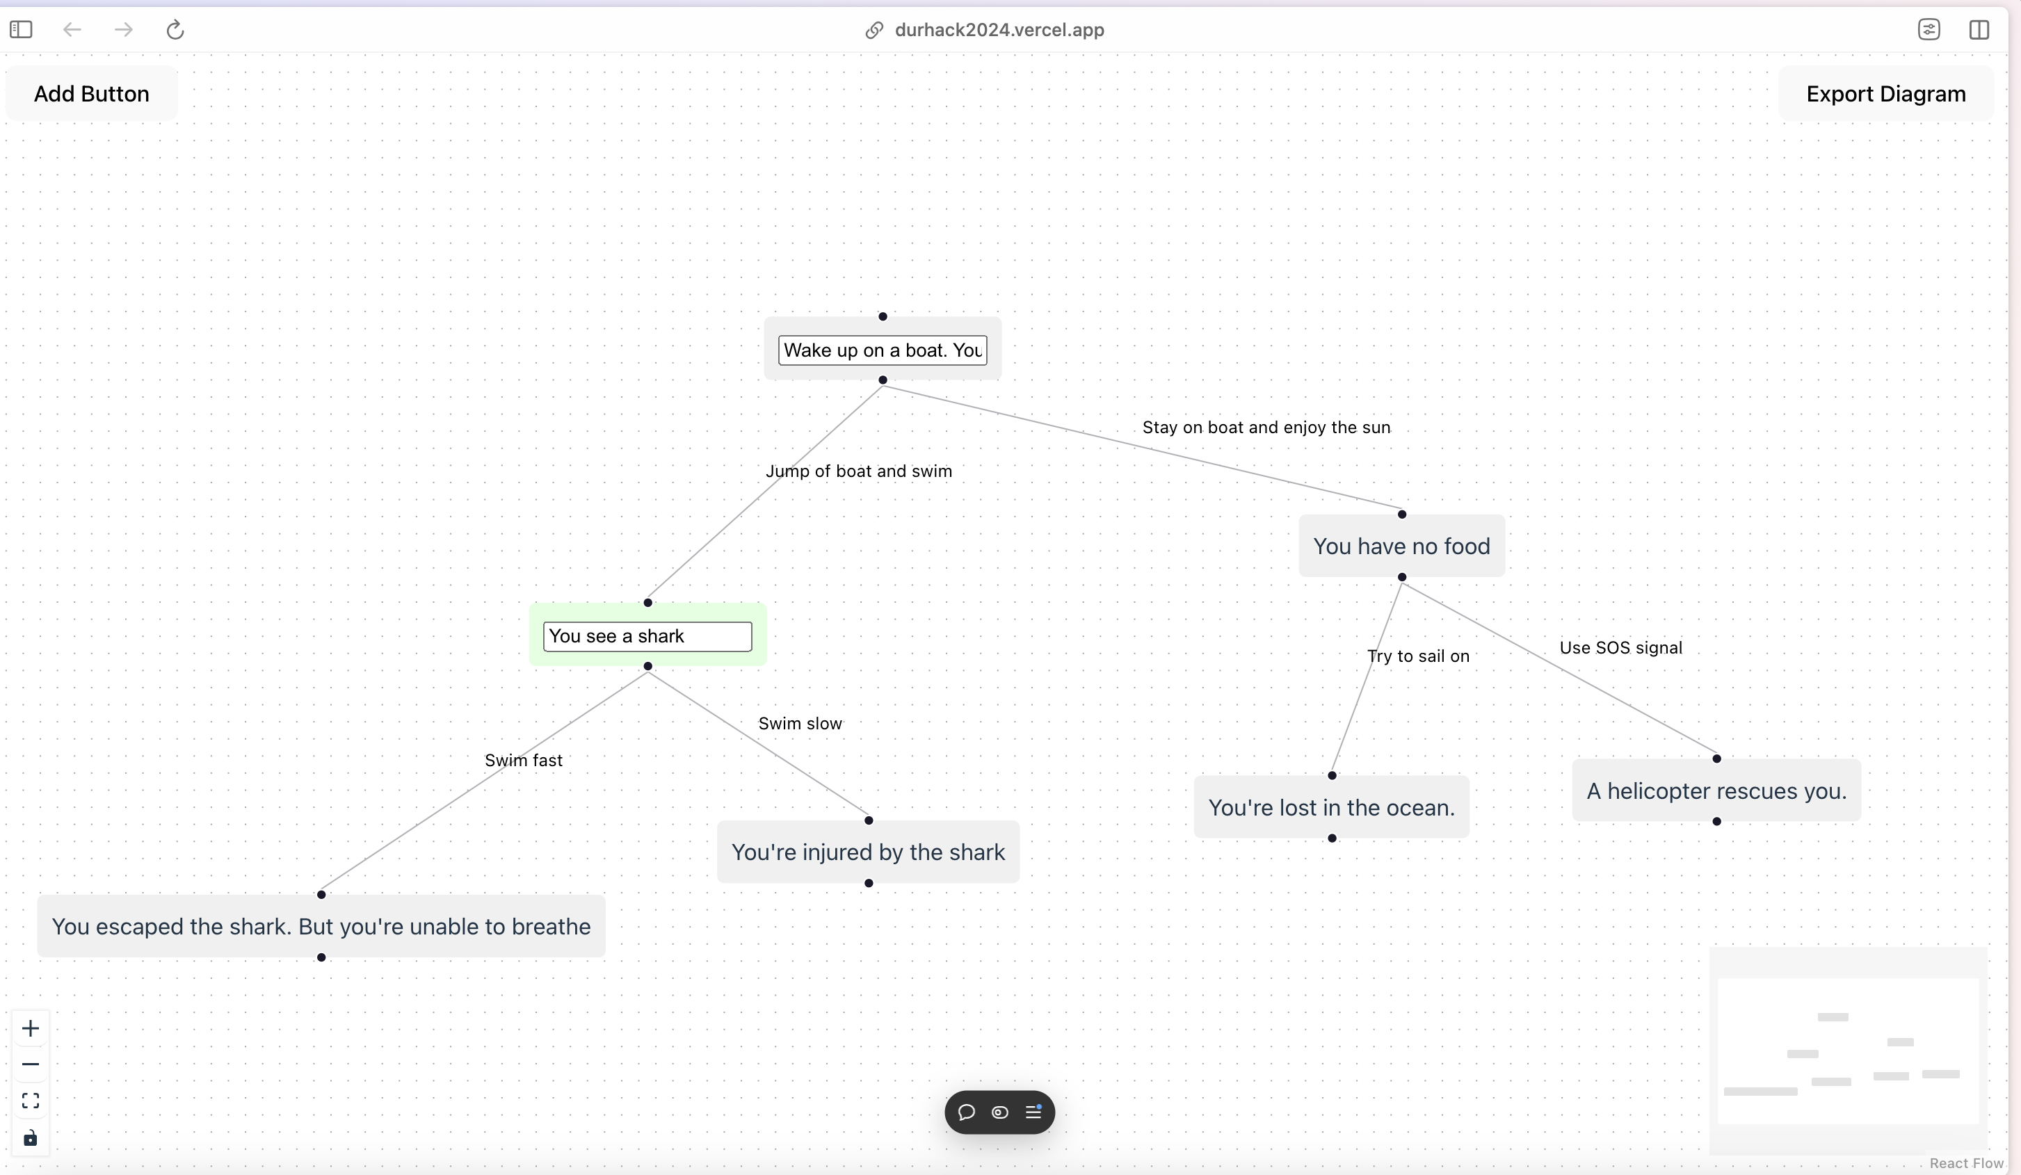This screenshot has height=1175, width=2021.
Task: Reload the page with refresh icon
Action: coord(175,31)
